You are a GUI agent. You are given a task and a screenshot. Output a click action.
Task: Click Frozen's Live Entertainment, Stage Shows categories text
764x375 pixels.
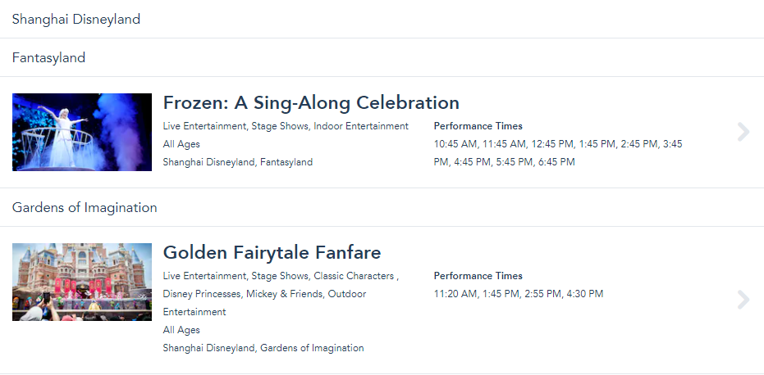coord(286,126)
